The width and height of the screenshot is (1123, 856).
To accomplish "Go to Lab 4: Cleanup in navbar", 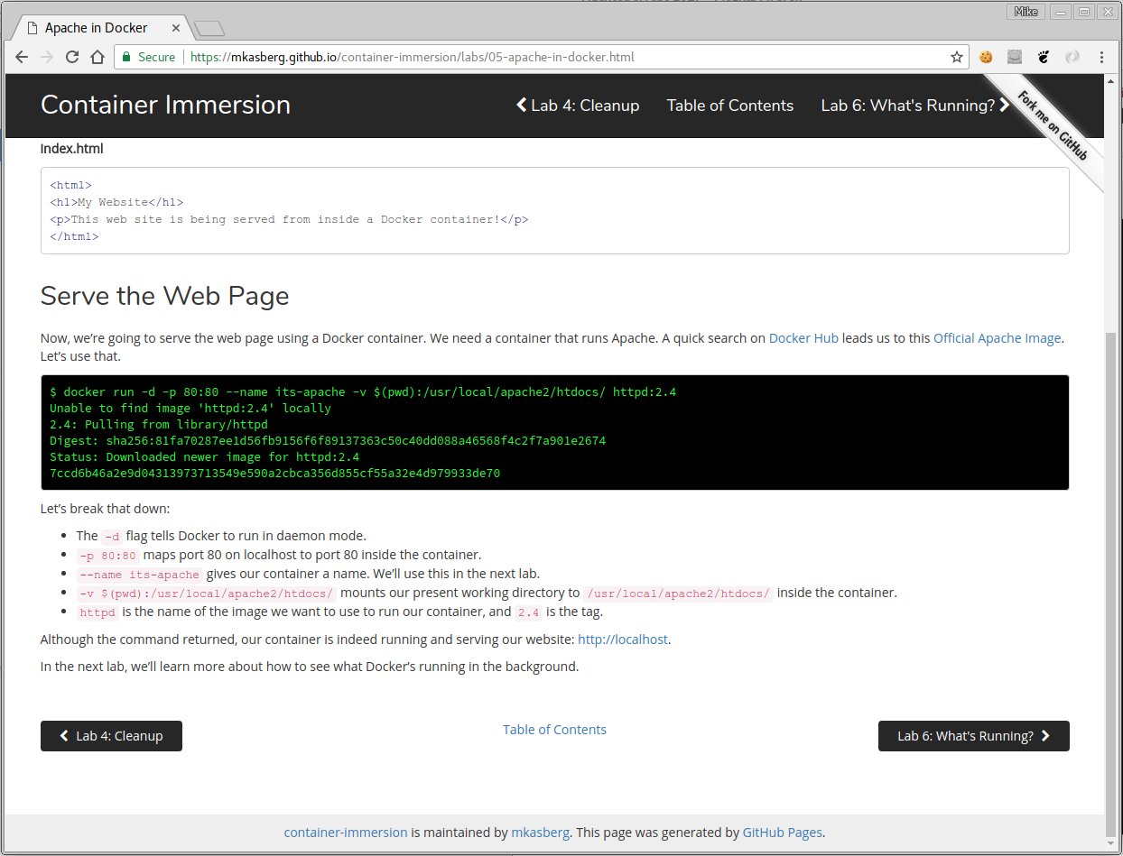I will (578, 106).
